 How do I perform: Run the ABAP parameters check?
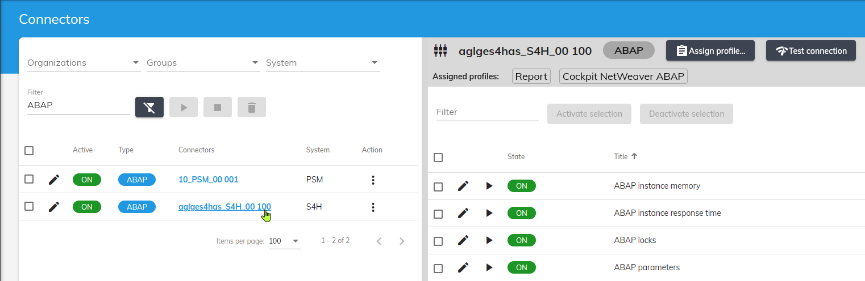[489, 267]
